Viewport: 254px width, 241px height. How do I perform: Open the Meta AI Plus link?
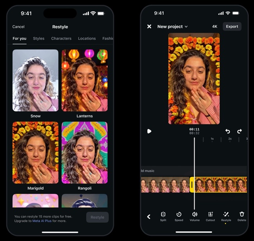(43, 221)
